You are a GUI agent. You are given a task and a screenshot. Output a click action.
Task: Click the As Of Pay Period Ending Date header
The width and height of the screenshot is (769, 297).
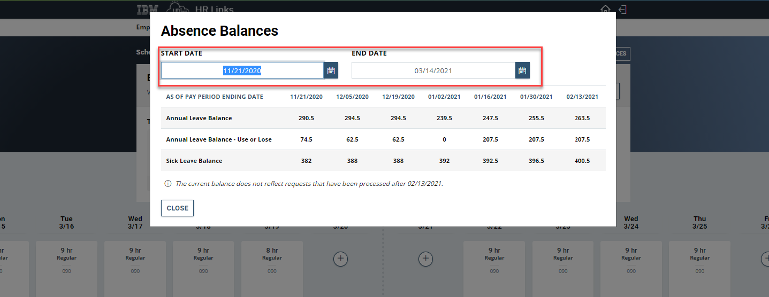[x=215, y=97]
